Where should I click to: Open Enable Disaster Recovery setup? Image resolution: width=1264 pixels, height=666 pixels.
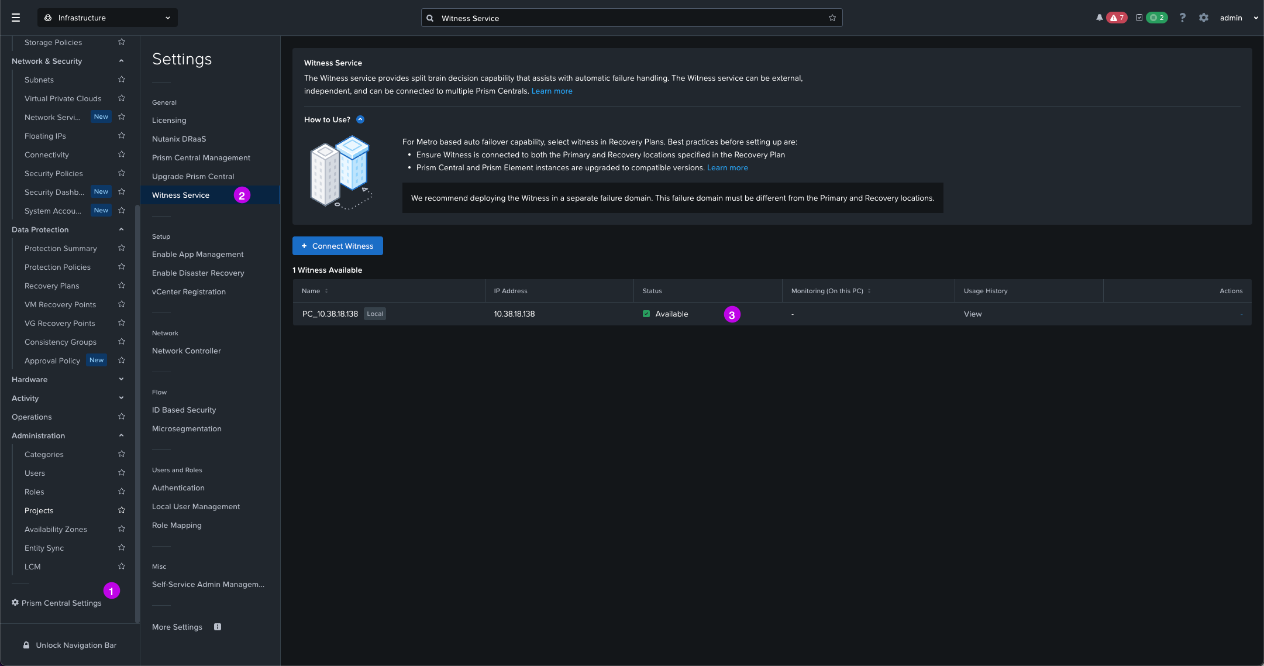click(198, 273)
